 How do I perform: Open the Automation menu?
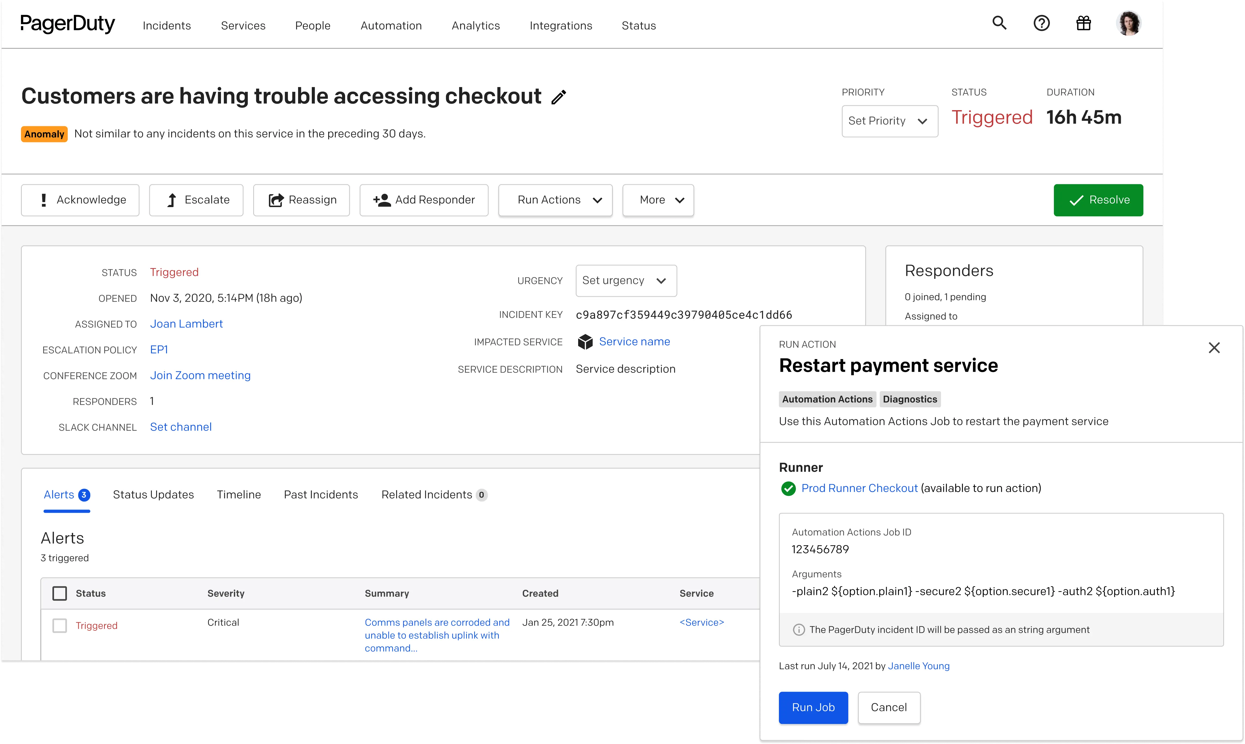pos(391,26)
